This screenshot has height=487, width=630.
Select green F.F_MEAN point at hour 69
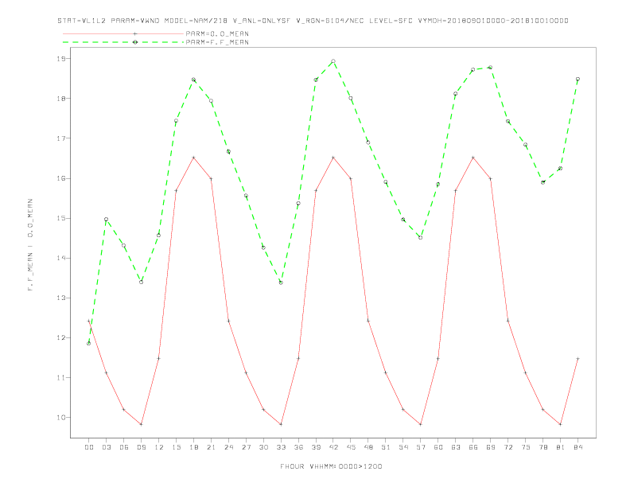pyautogui.click(x=491, y=68)
